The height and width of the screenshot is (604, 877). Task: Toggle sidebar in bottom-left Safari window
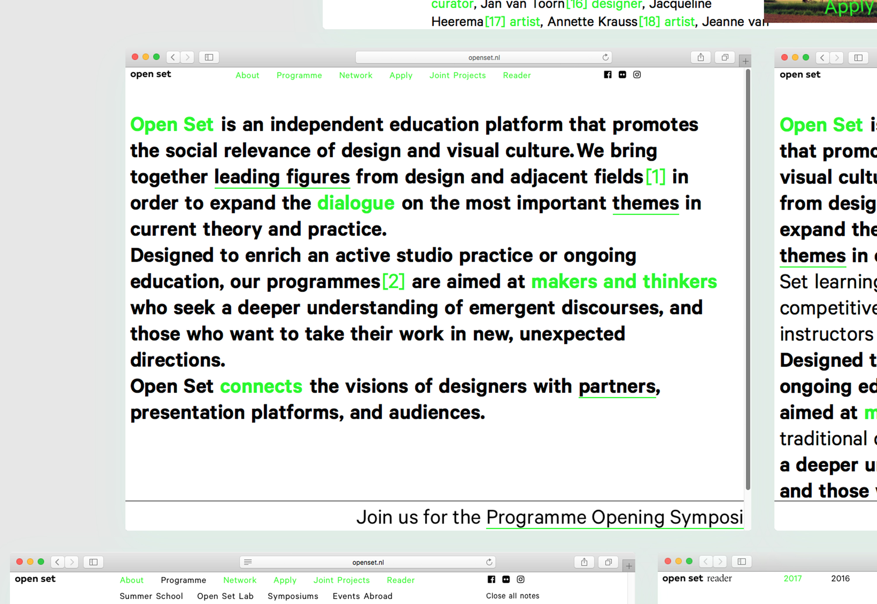[94, 562]
